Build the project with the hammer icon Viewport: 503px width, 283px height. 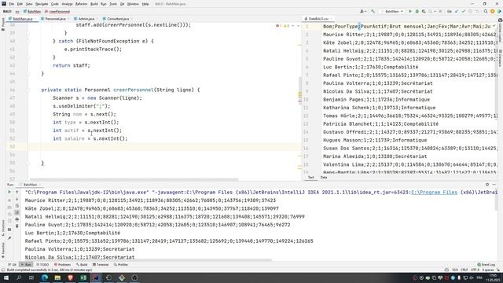373,11
